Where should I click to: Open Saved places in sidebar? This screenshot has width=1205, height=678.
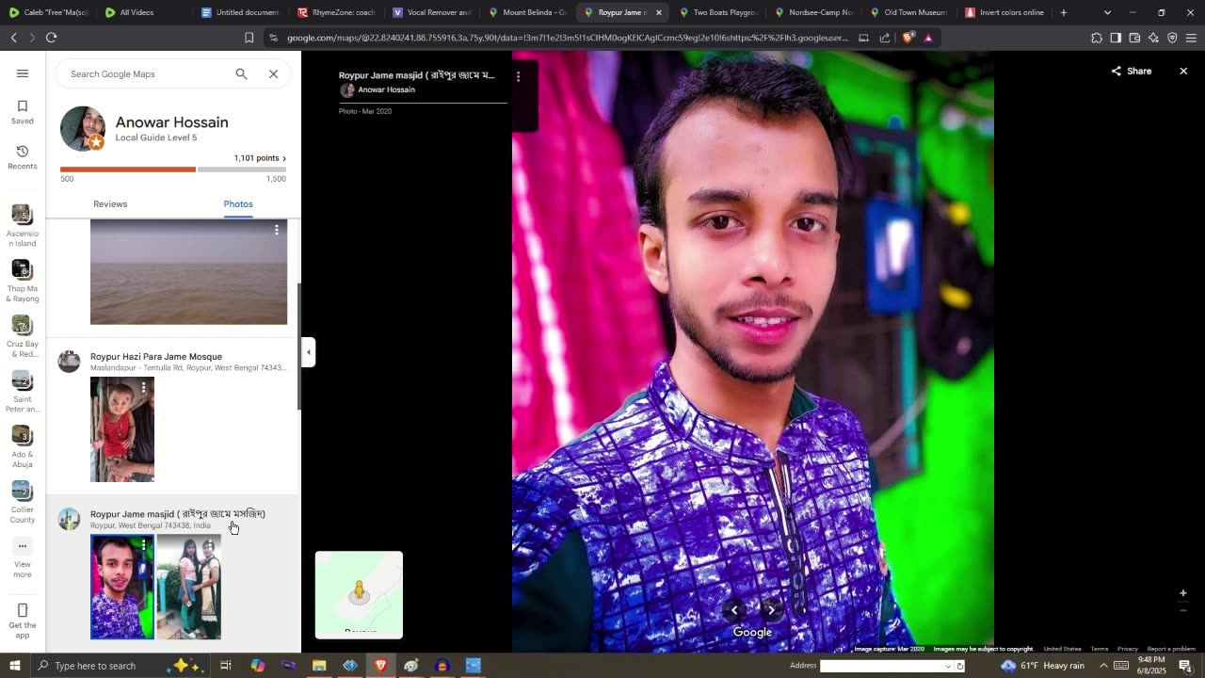[23, 112]
